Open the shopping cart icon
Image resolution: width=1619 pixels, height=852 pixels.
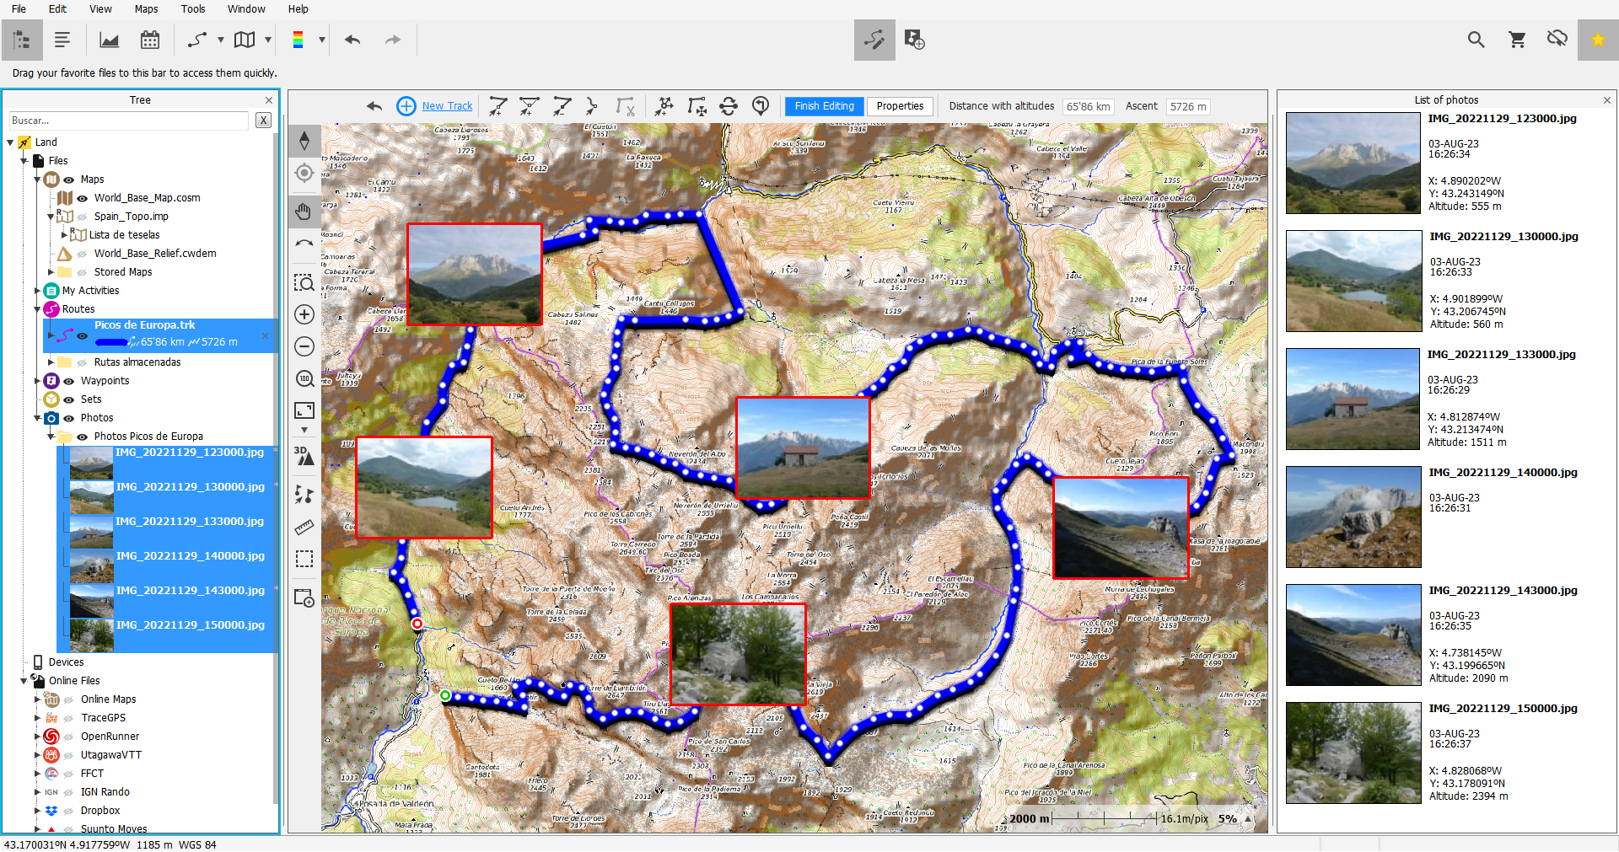pyautogui.click(x=1517, y=40)
